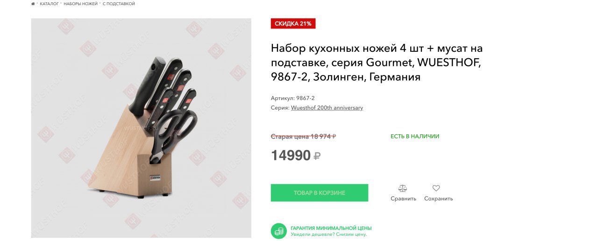Click the heart save icon
The height and width of the screenshot is (241, 598).
(436, 188)
